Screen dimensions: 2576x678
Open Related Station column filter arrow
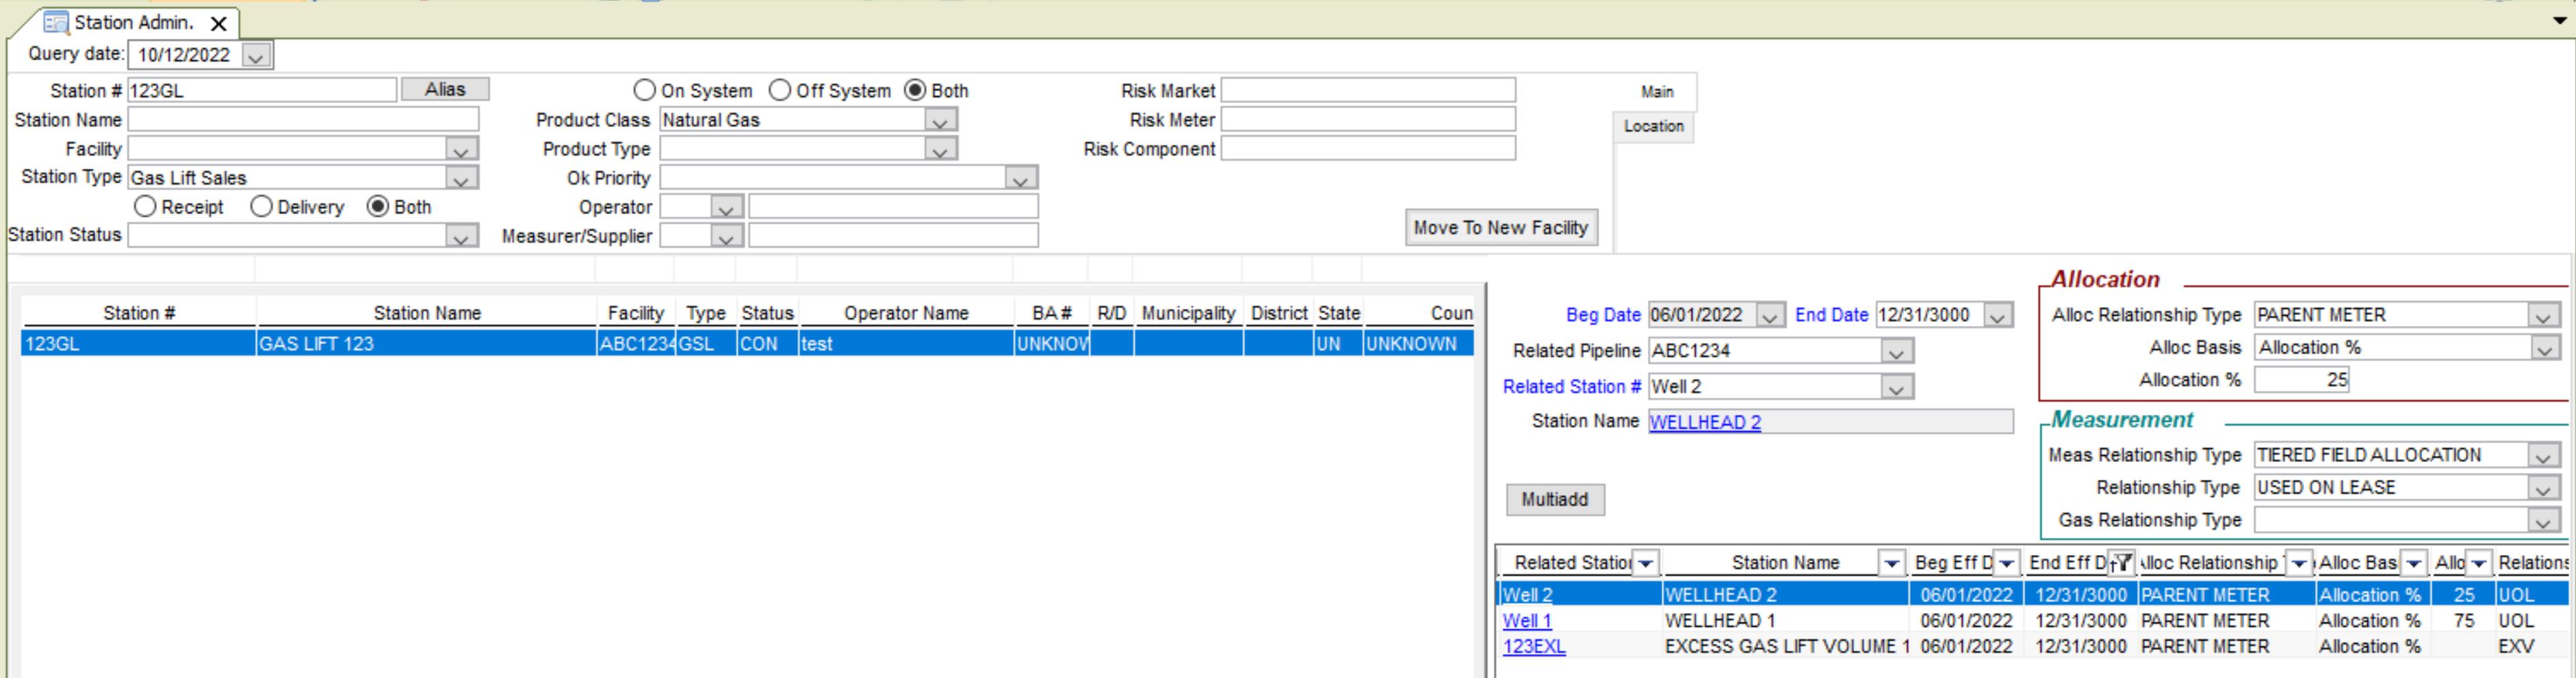tap(1645, 563)
